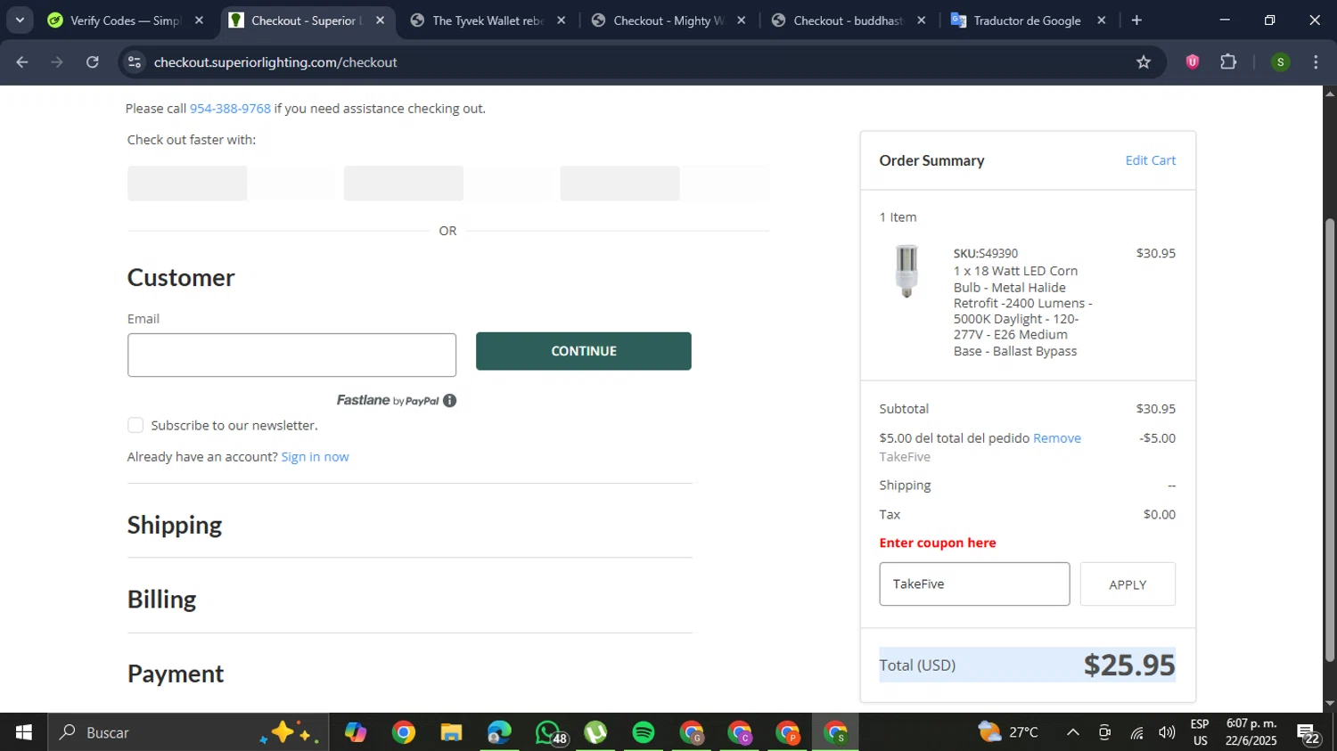The height and width of the screenshot is (751, 1337).
Task: Click the SKU:S49390 text
Action: coord(986,254)
